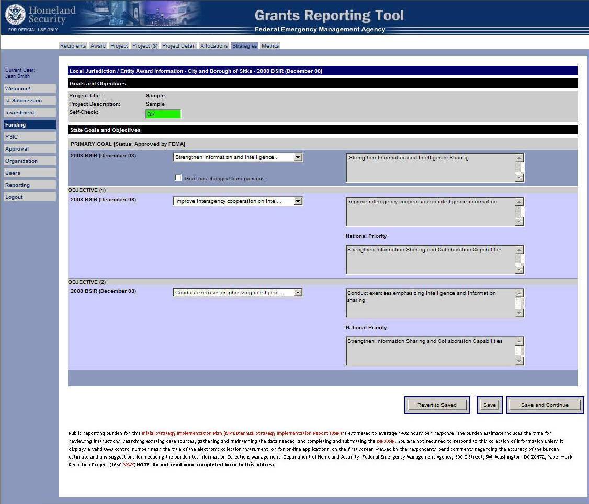Click the green OK Self-Check field
This screenshot has height=504, width=589.
[x=163, y=114]
